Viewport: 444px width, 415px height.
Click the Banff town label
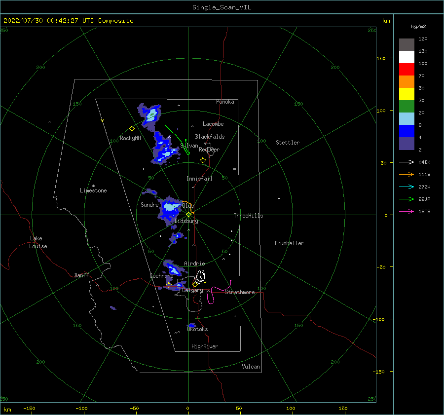pos(81,275)
